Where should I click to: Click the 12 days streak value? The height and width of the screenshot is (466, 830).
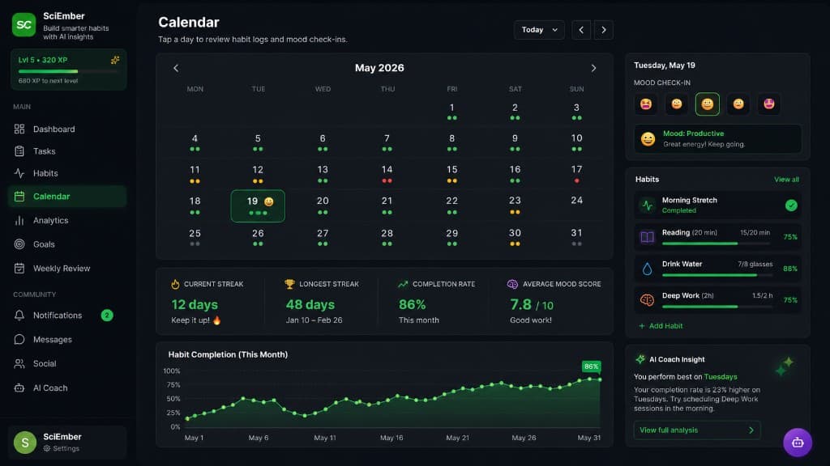pos(195,305)
